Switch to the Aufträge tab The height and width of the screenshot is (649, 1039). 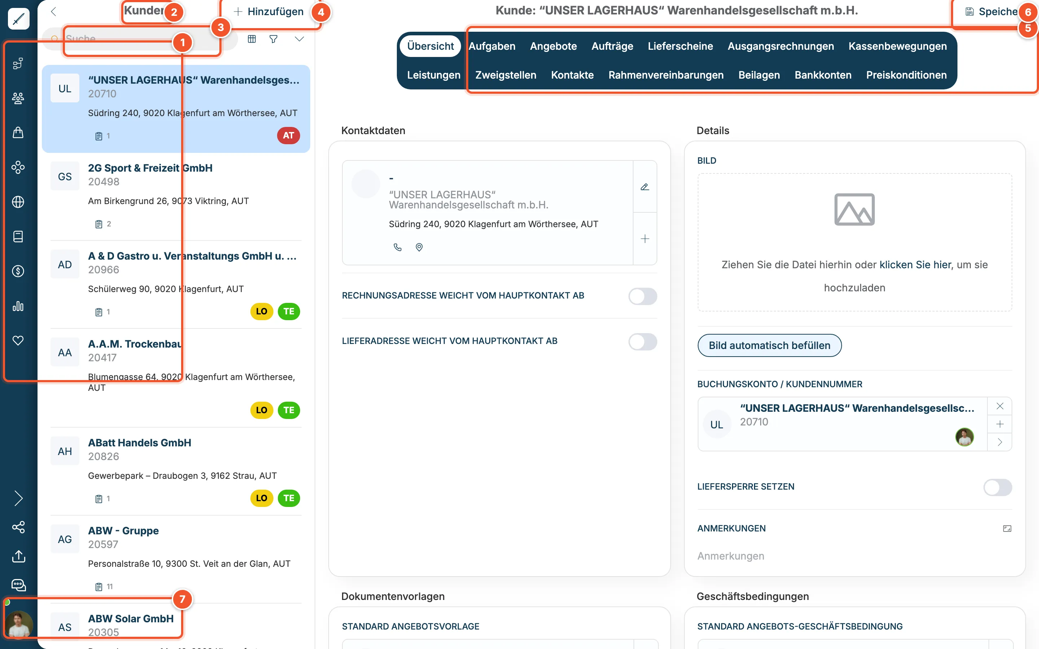[x=612, y=46]
